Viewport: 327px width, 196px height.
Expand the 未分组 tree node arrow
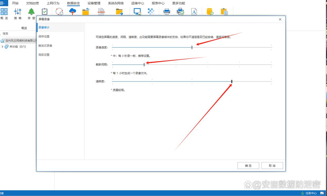tap(2, 47)
